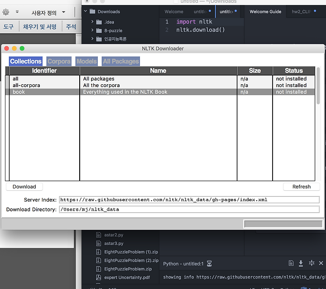
Task: Click the Size column header
Action: (254, 71)
